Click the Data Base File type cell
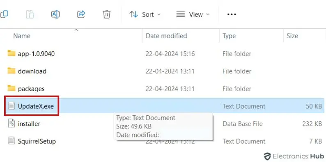This screenshot has width=326, height=162. pos(243,124)
